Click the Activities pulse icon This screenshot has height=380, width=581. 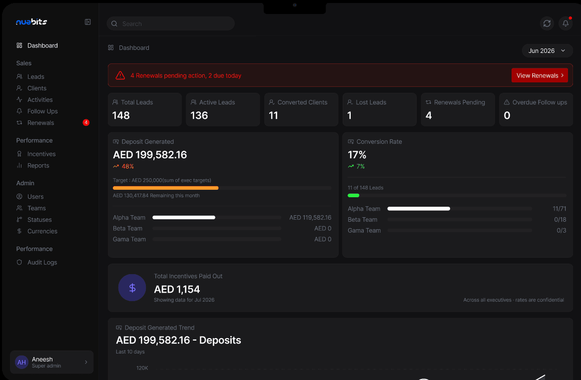(x=19, y=100)
